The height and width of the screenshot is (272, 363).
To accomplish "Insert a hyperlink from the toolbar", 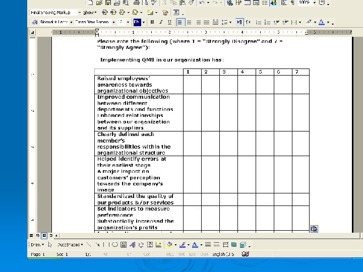I will point(230,3).
